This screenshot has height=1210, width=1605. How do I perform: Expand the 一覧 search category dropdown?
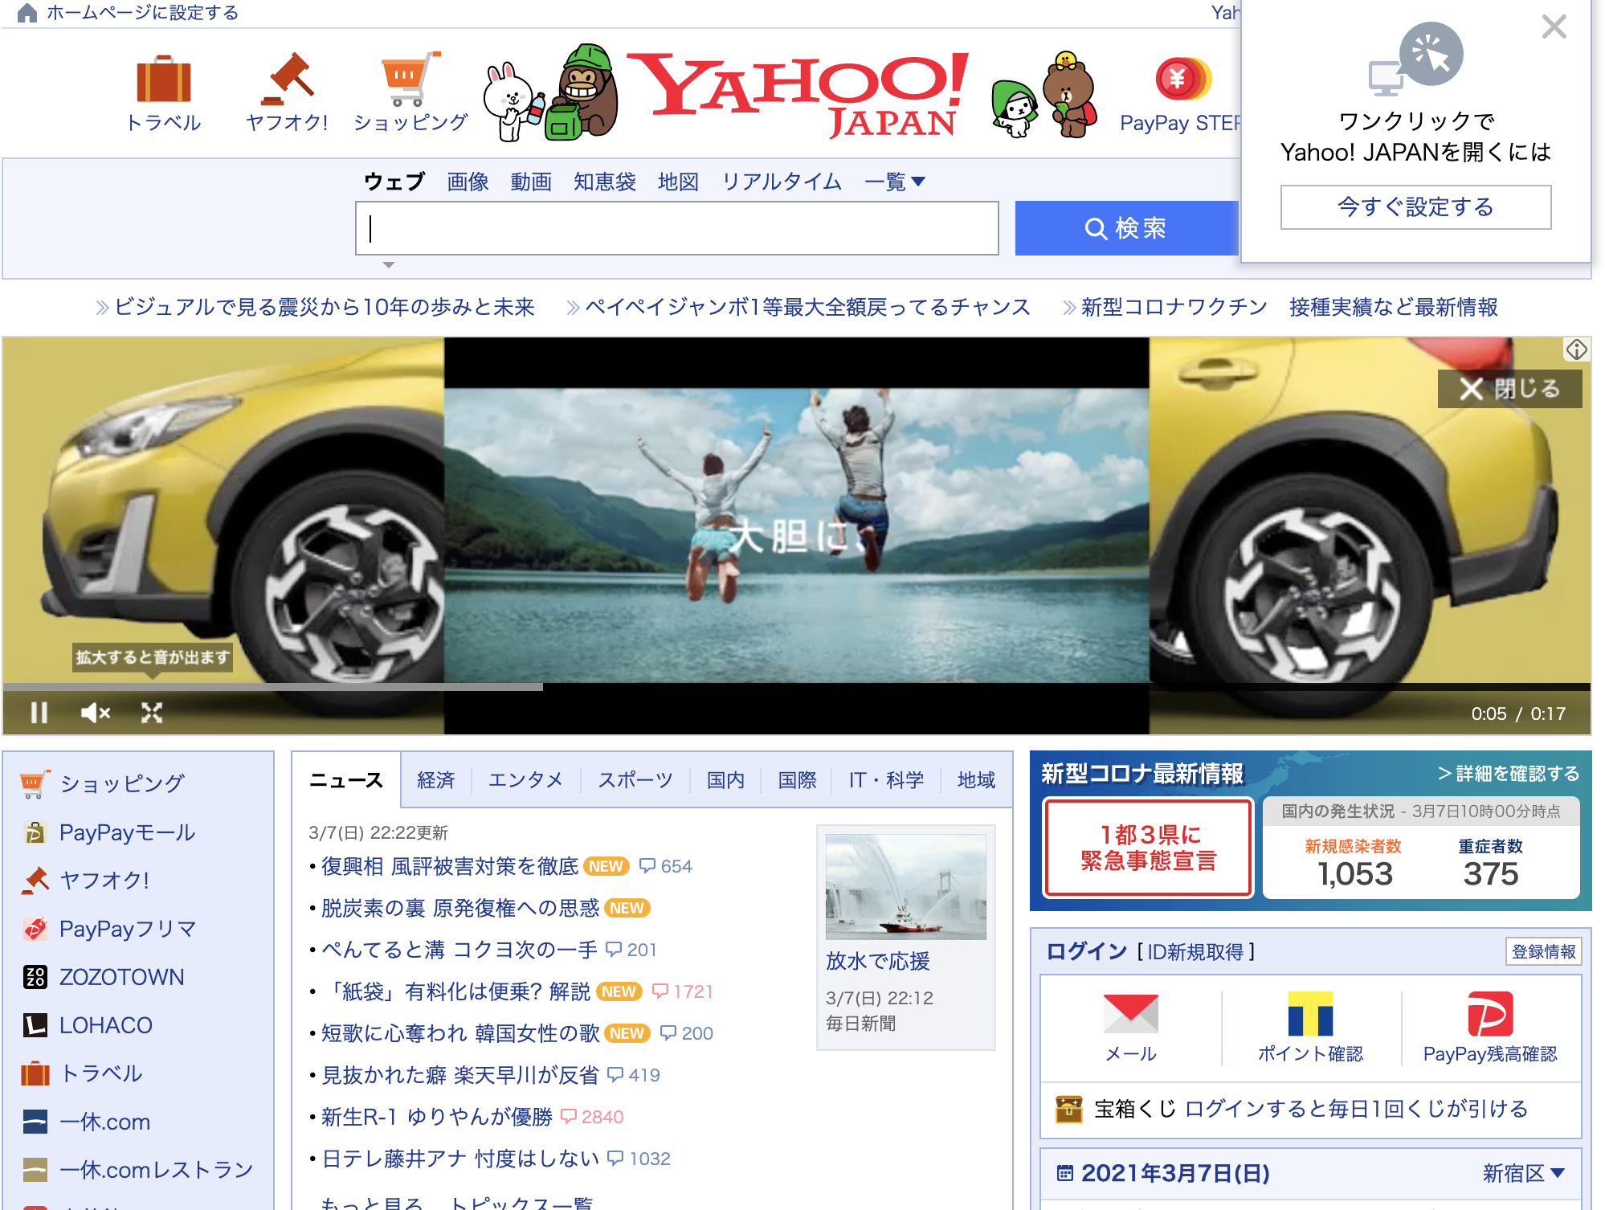pos(895,182)
